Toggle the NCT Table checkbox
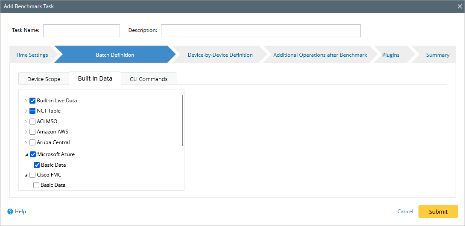Screen dimensions: 465x226 coord(32,111)
